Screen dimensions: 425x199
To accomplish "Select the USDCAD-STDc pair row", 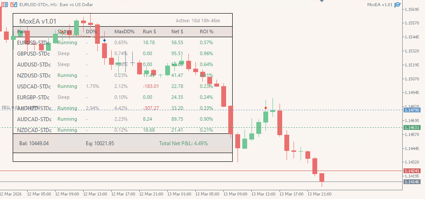I will (x=33, y=86).
